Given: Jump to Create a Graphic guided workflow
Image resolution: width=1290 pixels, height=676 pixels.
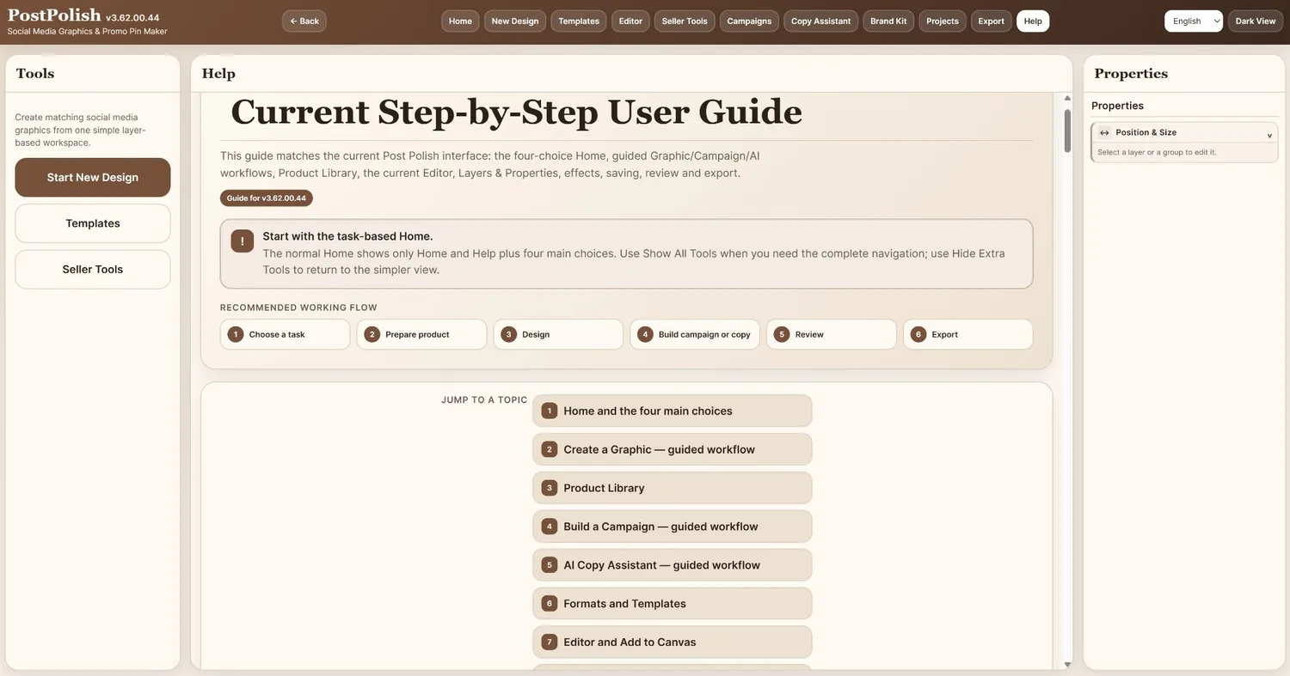Looking at the screenshot, I should (673, 449).
